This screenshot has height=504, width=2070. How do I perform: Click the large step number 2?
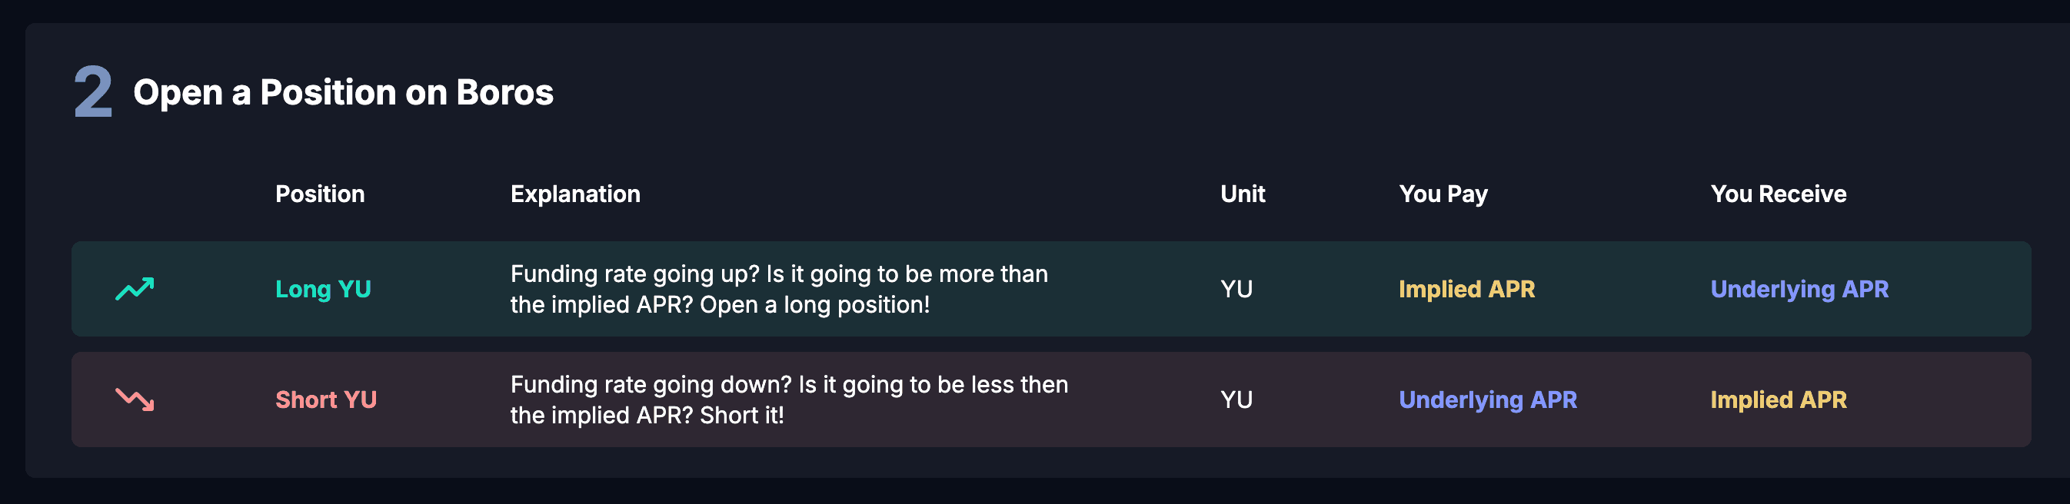(93, 92)
